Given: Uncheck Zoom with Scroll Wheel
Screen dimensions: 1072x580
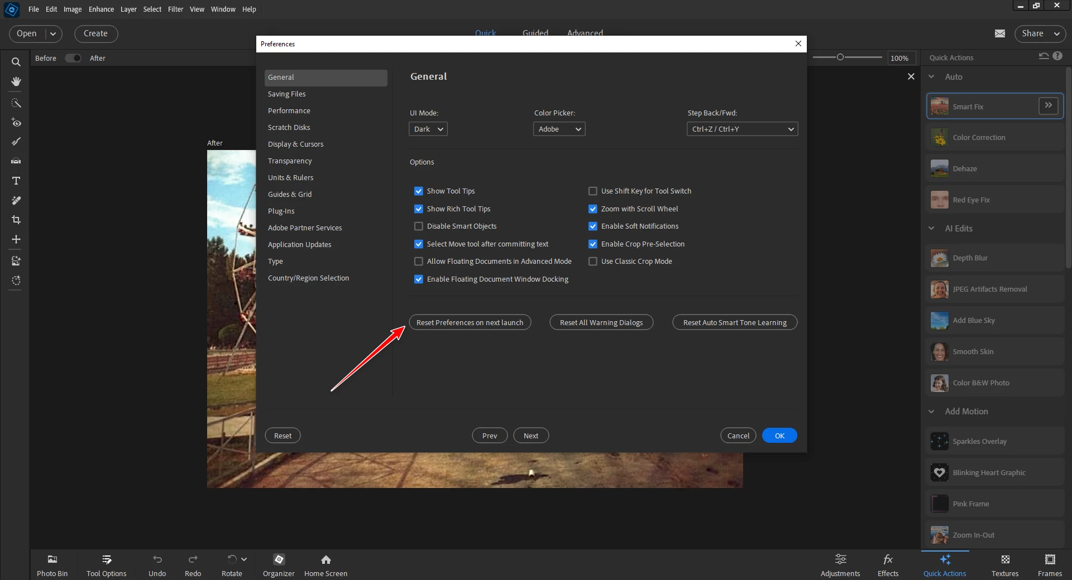Looking at the screenshot, I should click(592, 209).
